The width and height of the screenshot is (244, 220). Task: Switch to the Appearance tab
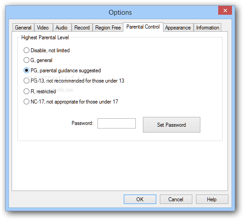pyautogui.click(x=178, y=28)
